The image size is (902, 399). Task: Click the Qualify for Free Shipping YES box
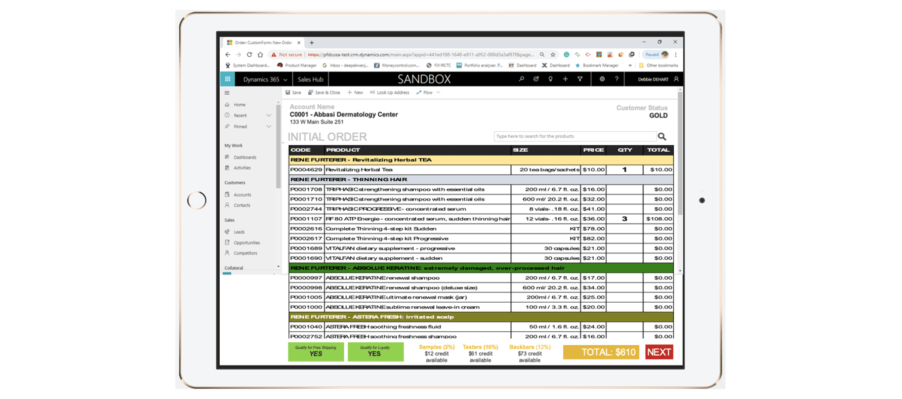316,351
